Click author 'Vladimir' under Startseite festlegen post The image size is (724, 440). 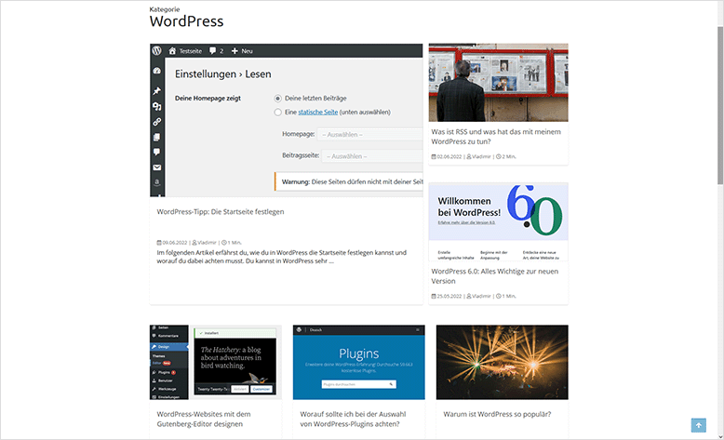[207, 243]
